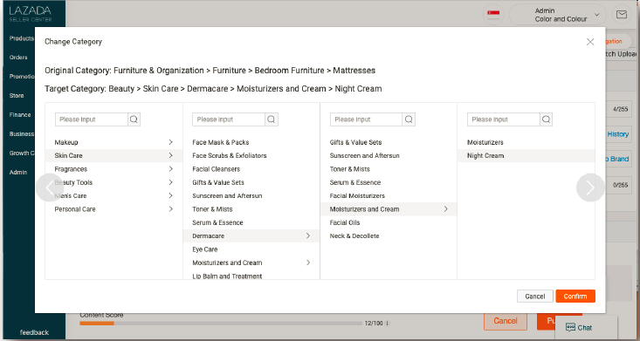The image size is (640, 341).
Task: Focus the first column search input
Action: pos(92,119)
